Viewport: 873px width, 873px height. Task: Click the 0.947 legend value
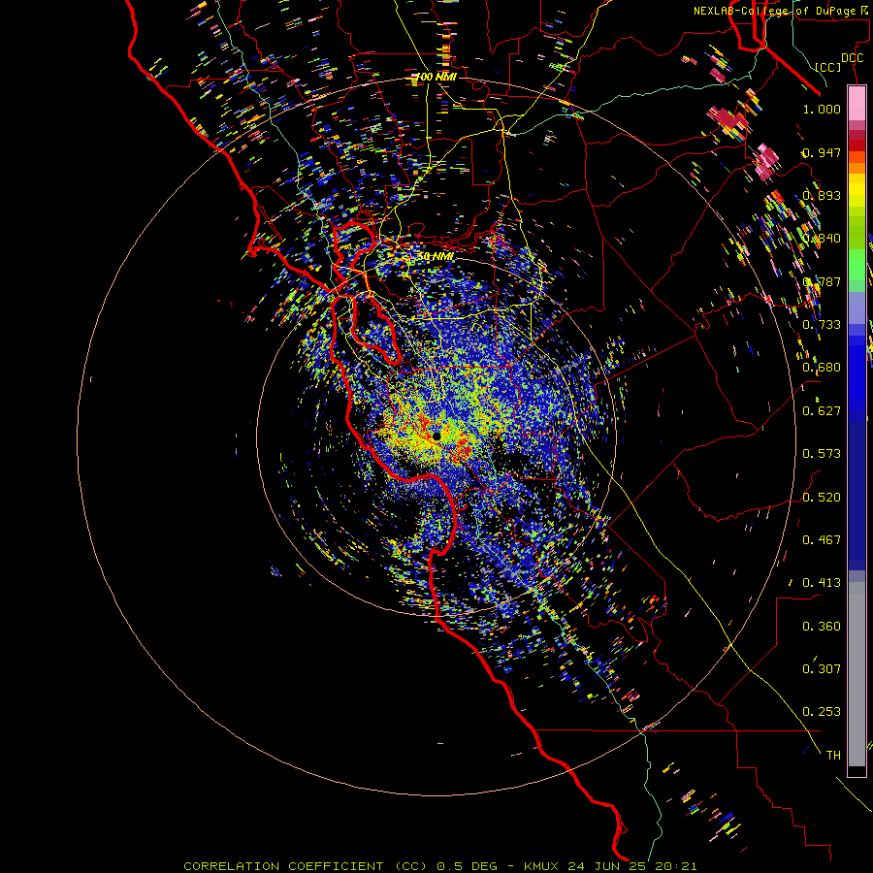(x=822, y=152)
